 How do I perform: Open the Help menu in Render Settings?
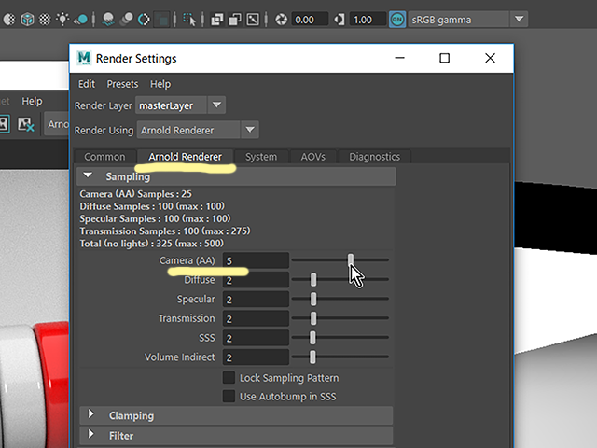coord(160,84)
